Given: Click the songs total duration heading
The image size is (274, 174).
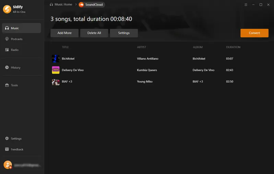Looking at the screenshot, I should pyautogui.click(x=91, y=19).
